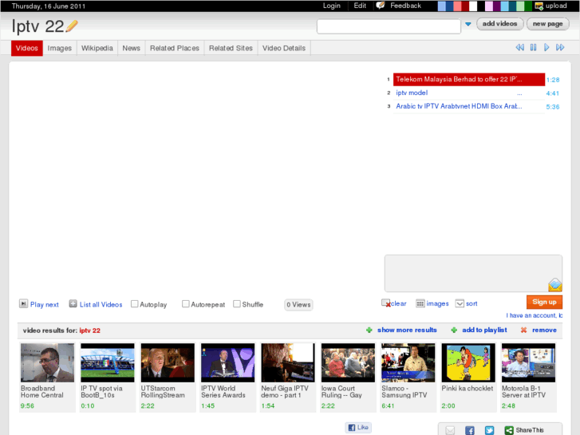Open the Video Details tab
Viewport: 580px width, 435px height.
(x=284, y=48)
